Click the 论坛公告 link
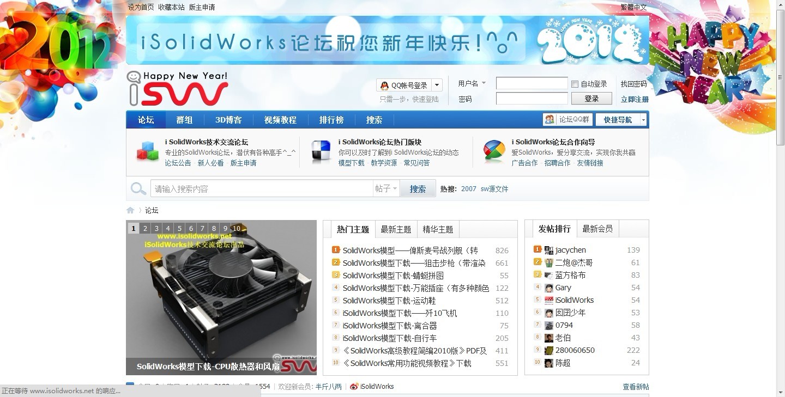The height and width of the screenshot is (397, 785). [x=178, y=163]
